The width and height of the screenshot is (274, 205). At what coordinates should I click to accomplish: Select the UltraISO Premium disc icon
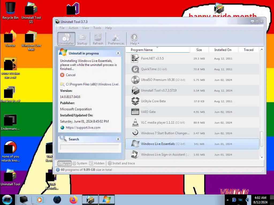[x=135, y=80]
